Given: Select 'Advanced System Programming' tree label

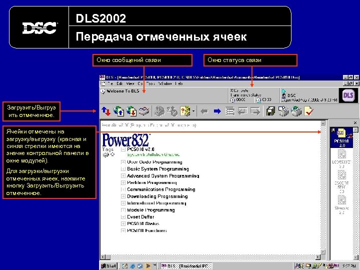Looking at the screenshot, I should [x=163, y=176].
